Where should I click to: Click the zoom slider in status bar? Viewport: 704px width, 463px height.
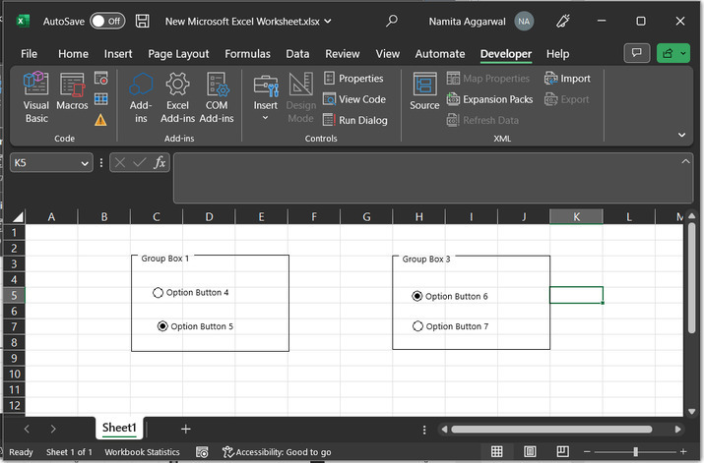click(635, 451)
